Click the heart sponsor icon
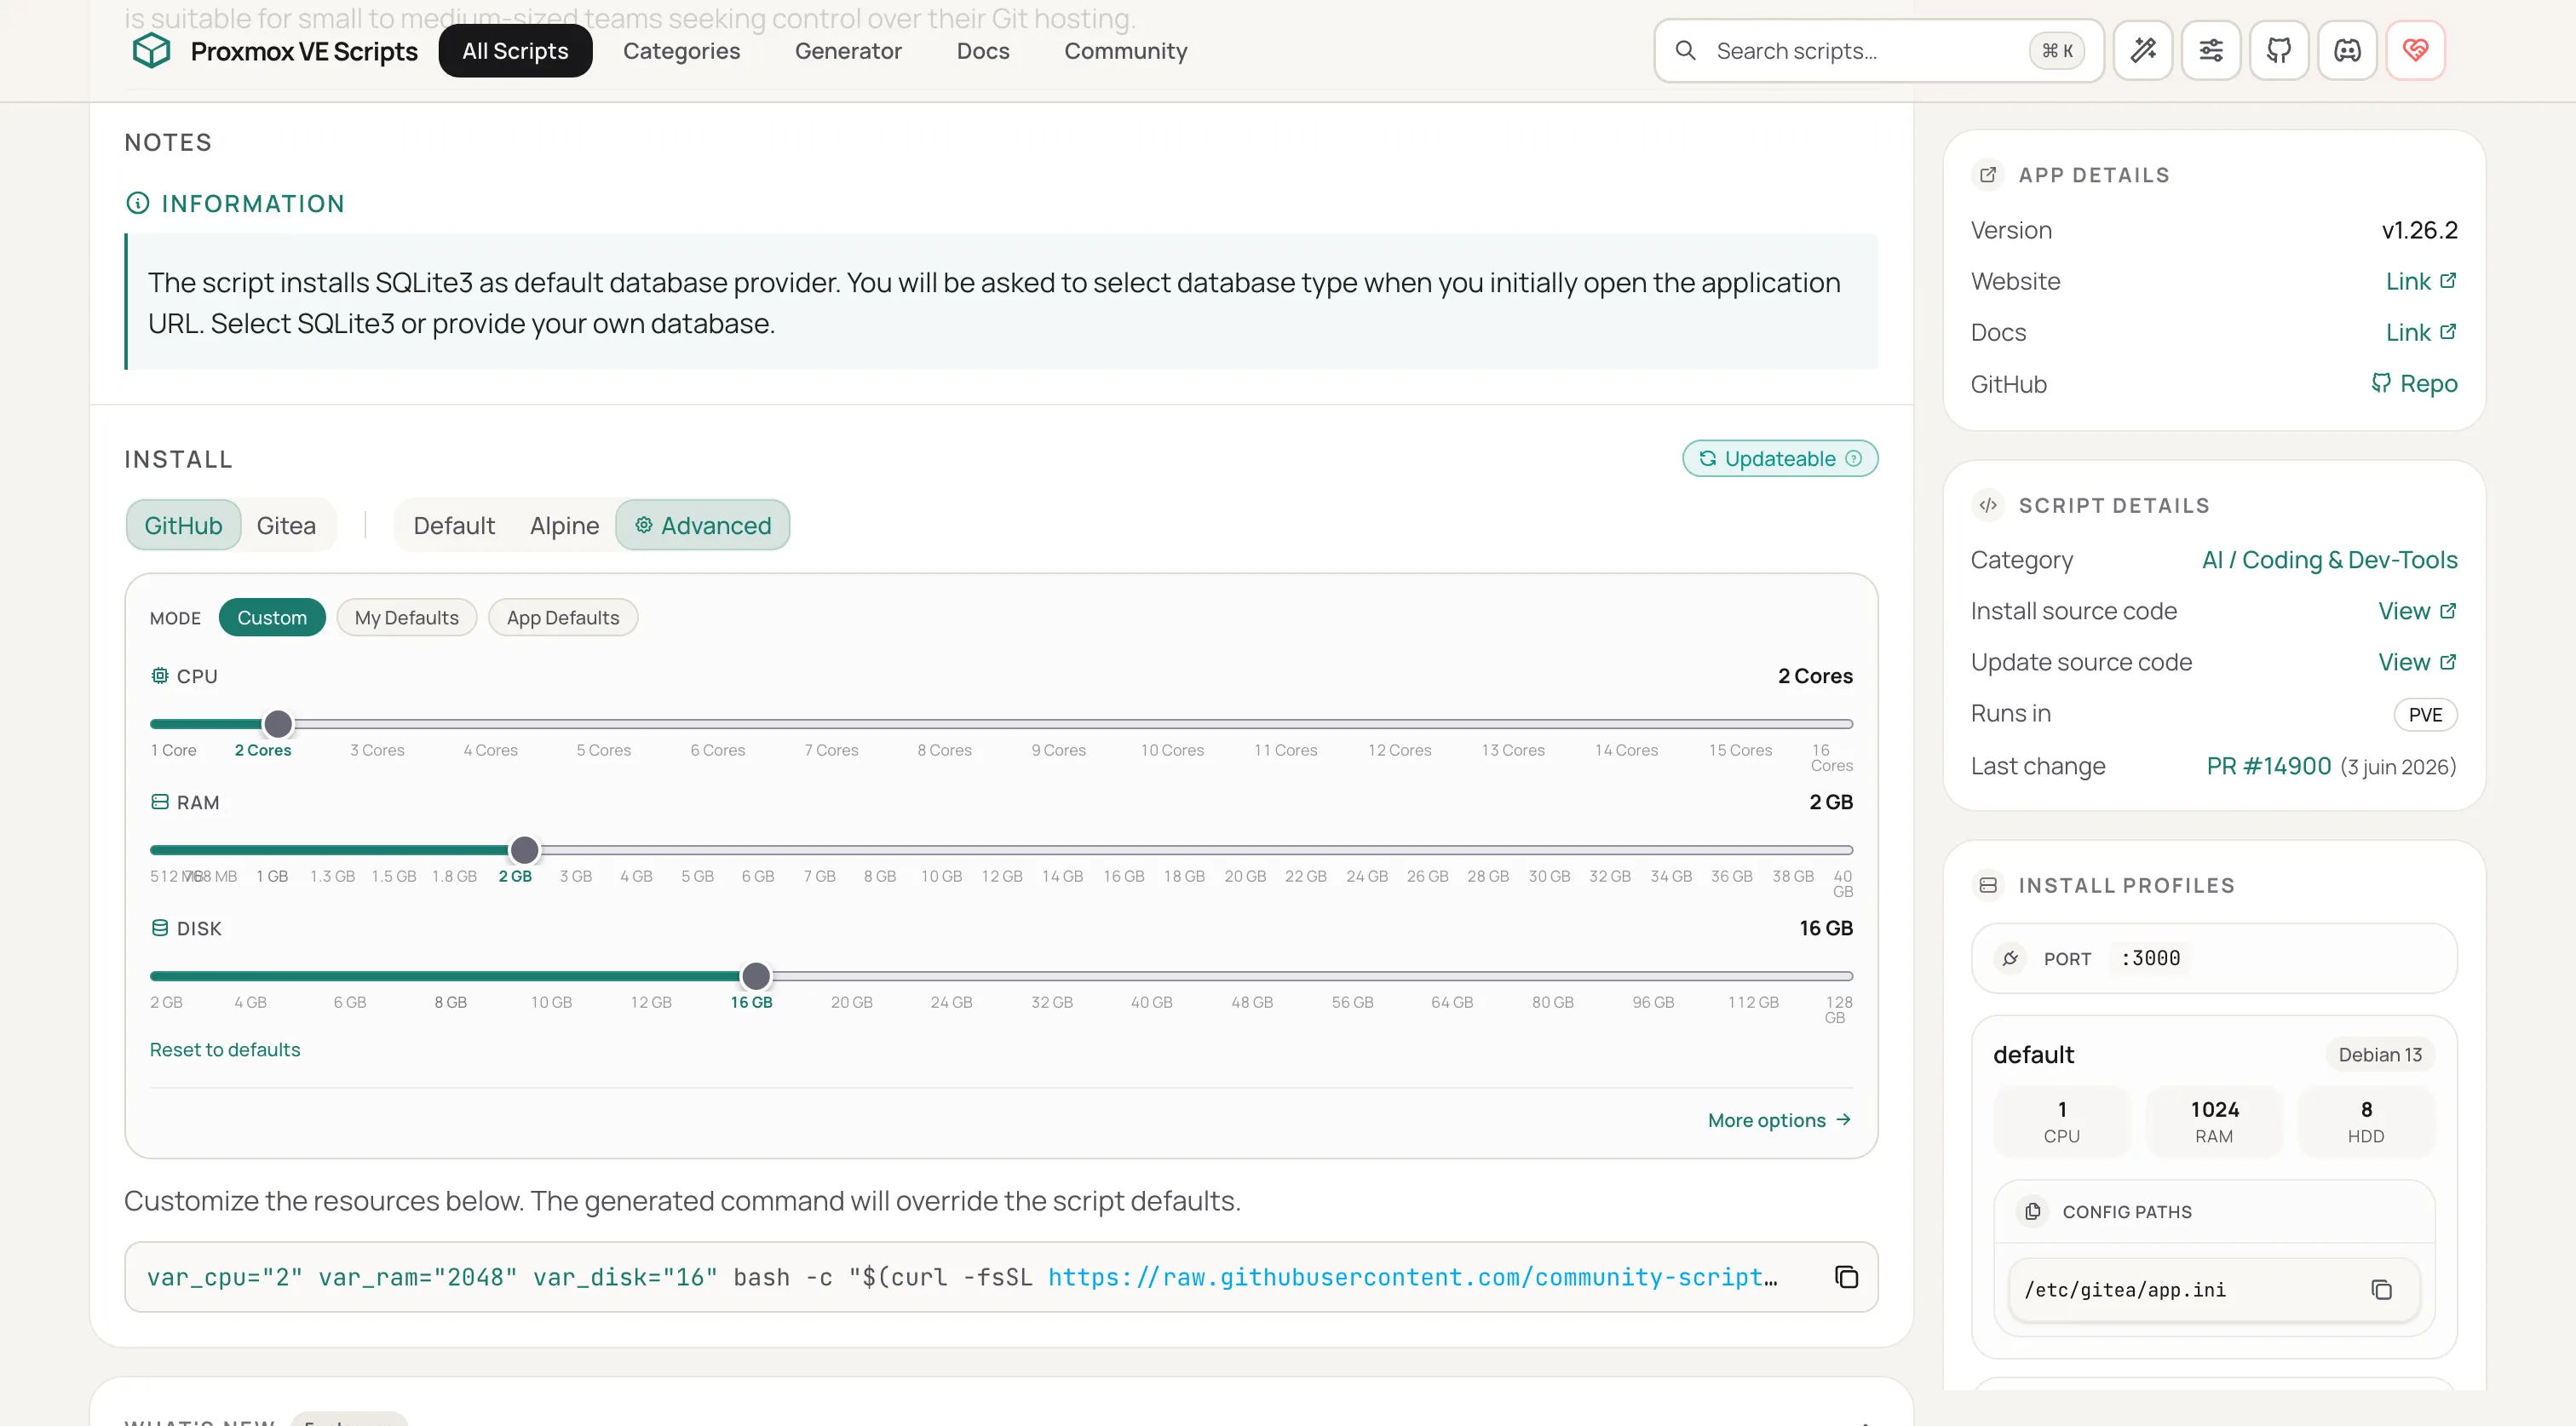Screen dimensions: 2576x1426 (x=2415, y=50)
